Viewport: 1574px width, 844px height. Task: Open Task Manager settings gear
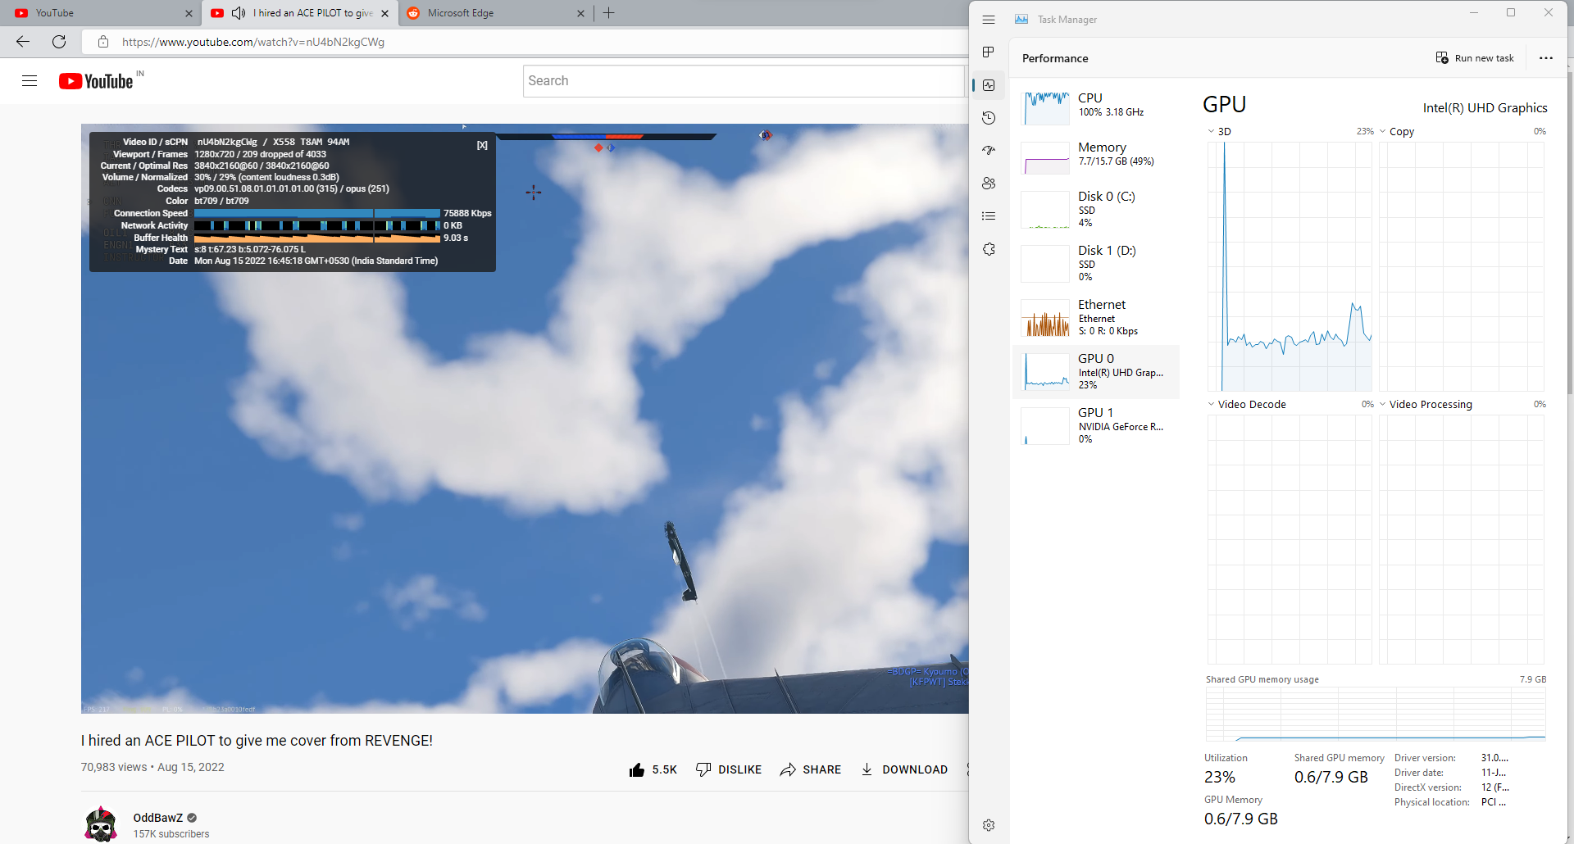click(989, 825)
